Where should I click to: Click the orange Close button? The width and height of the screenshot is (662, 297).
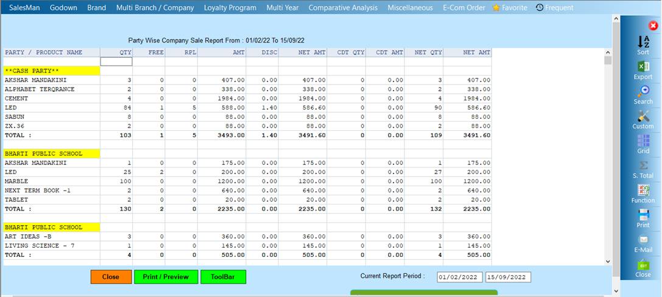[x=111, y=277]
